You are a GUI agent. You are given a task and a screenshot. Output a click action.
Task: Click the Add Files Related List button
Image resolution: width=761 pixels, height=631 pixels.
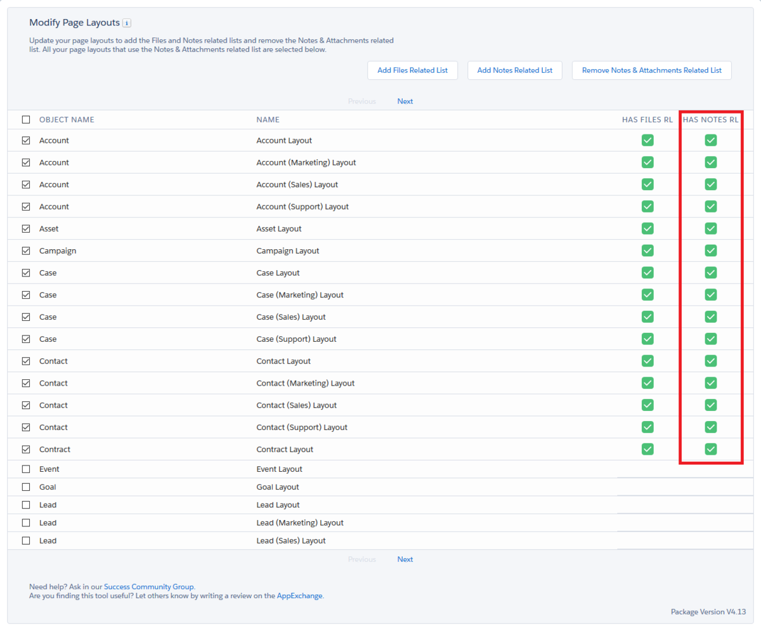pyautogui.click(x=413, y=70)
